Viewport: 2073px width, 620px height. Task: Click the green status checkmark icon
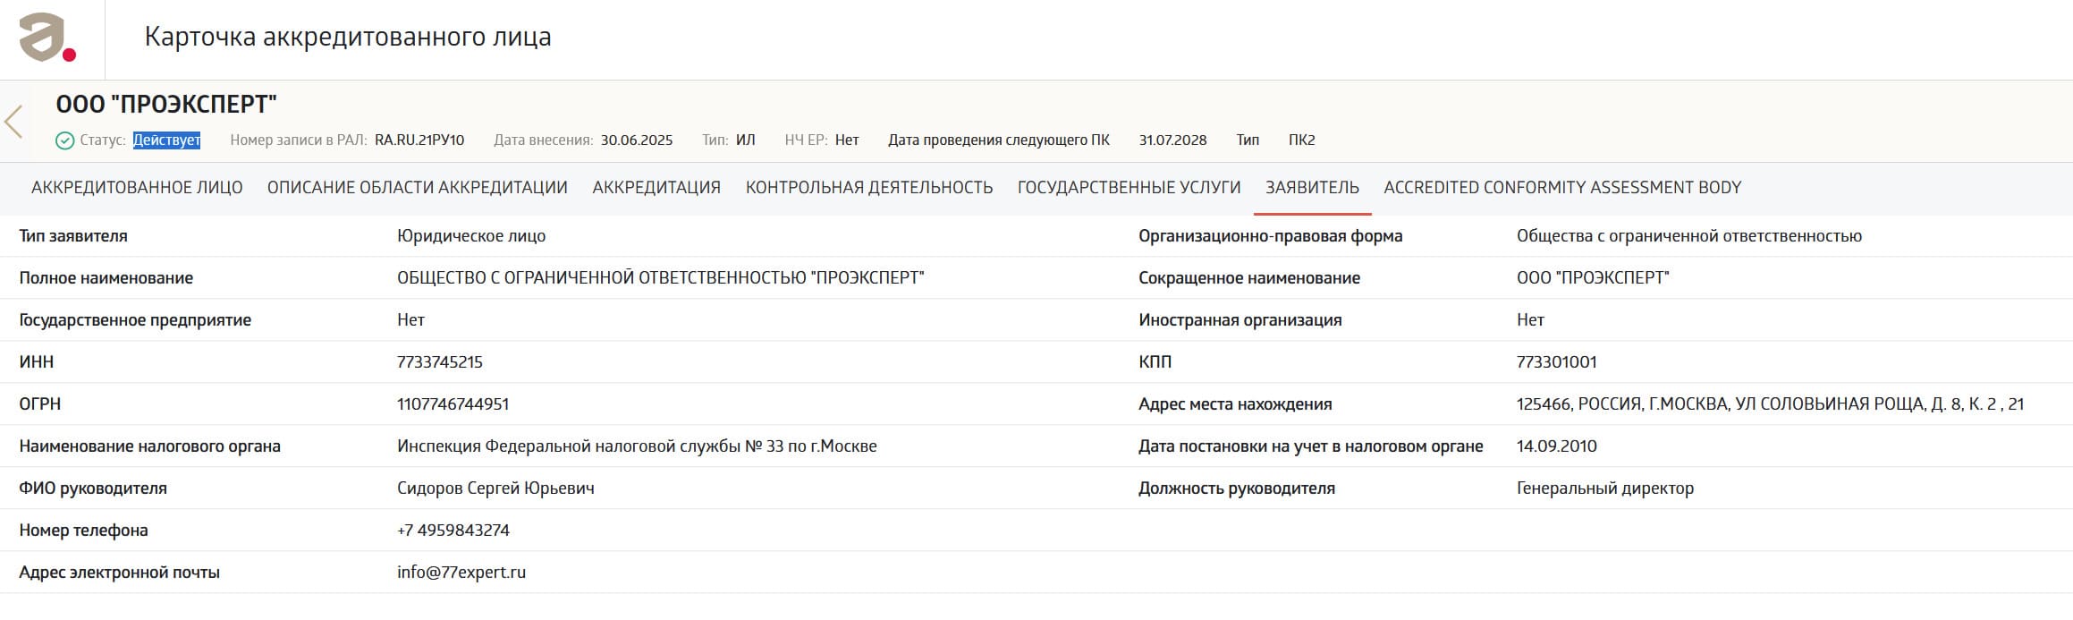64,140
